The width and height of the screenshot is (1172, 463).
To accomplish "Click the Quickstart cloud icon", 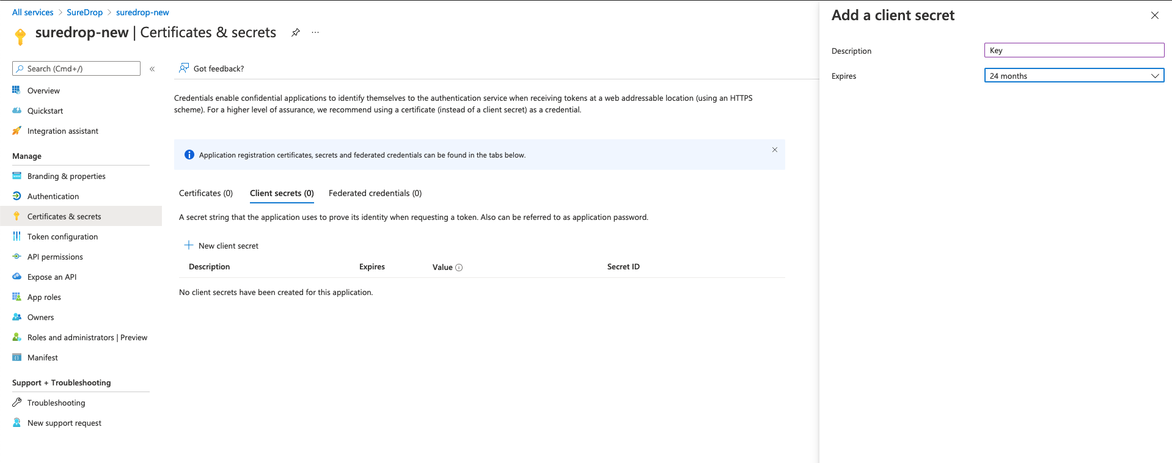I will [16, 111].
